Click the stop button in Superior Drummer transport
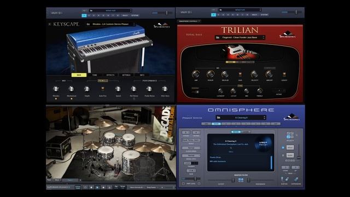 tap(91, 187)
